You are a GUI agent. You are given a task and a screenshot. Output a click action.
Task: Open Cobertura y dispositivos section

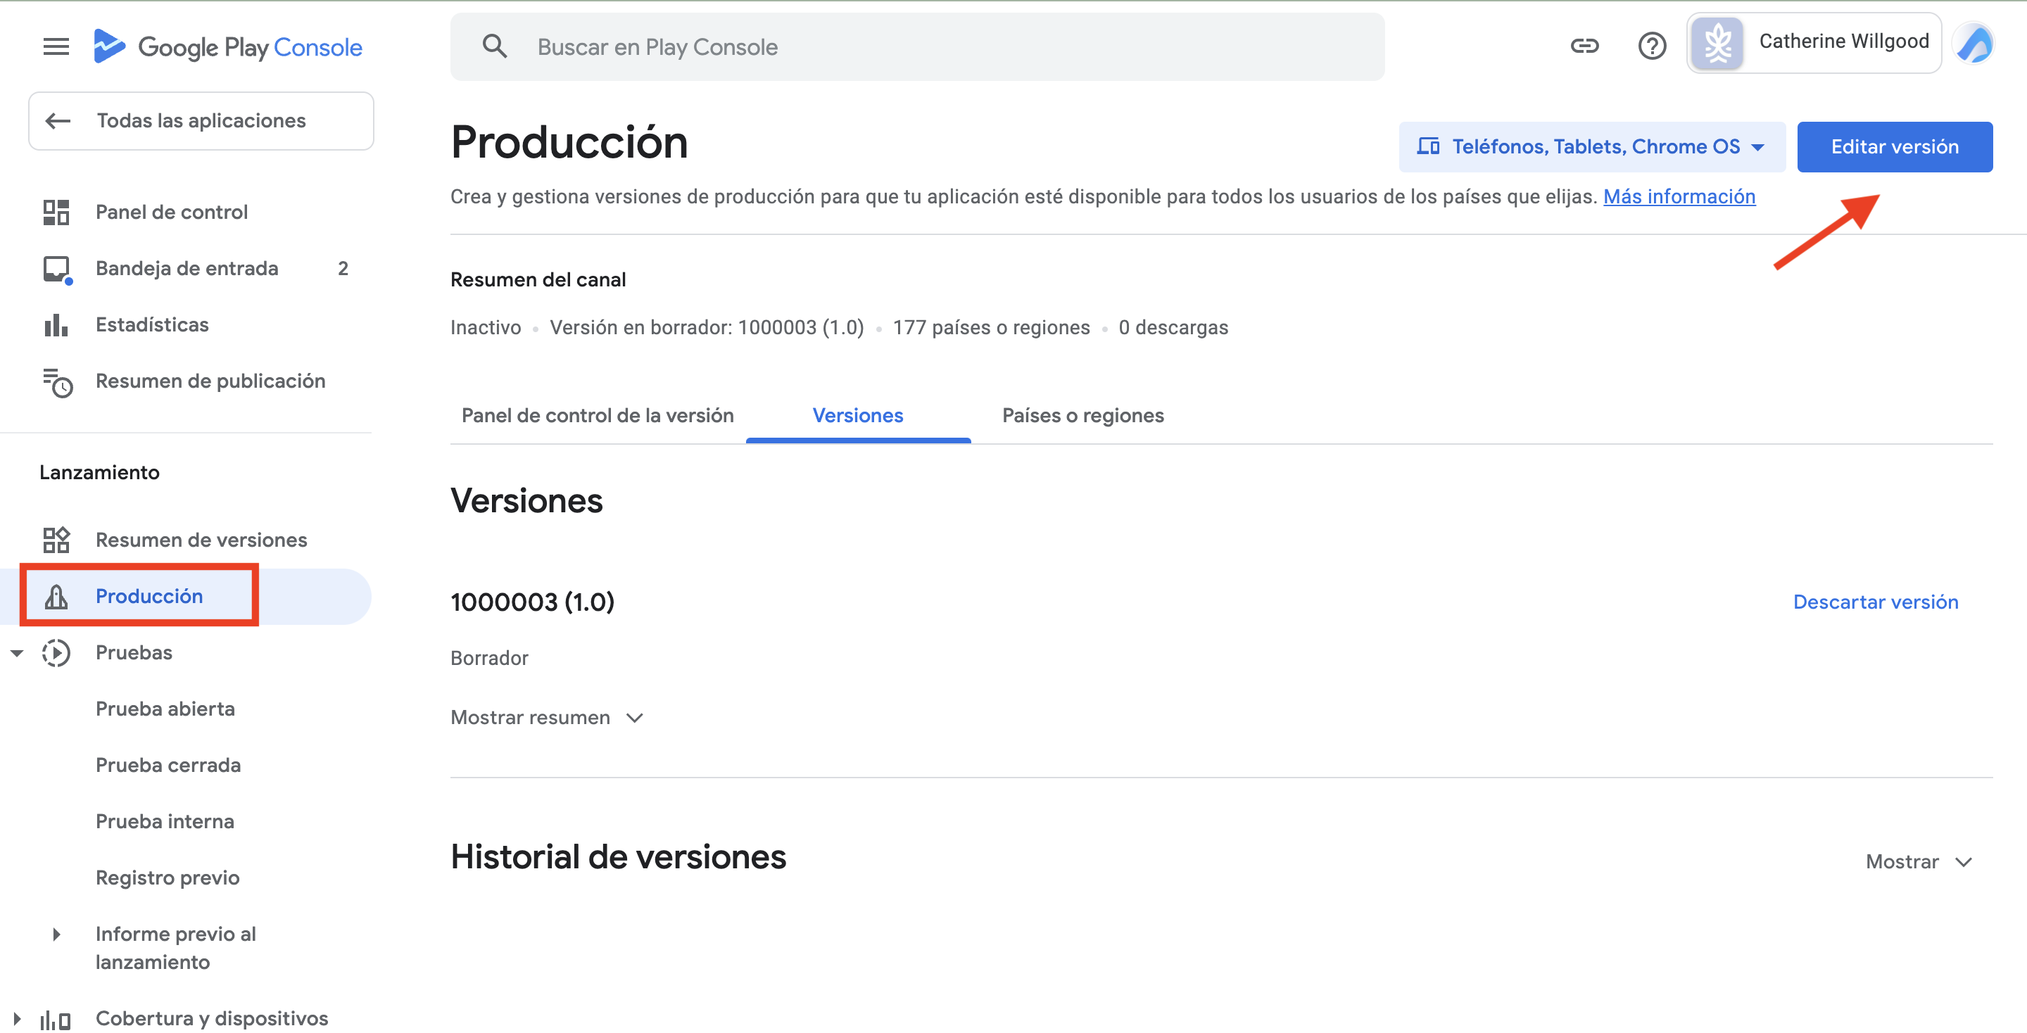pyautogui.click(x=212, y=1019)
